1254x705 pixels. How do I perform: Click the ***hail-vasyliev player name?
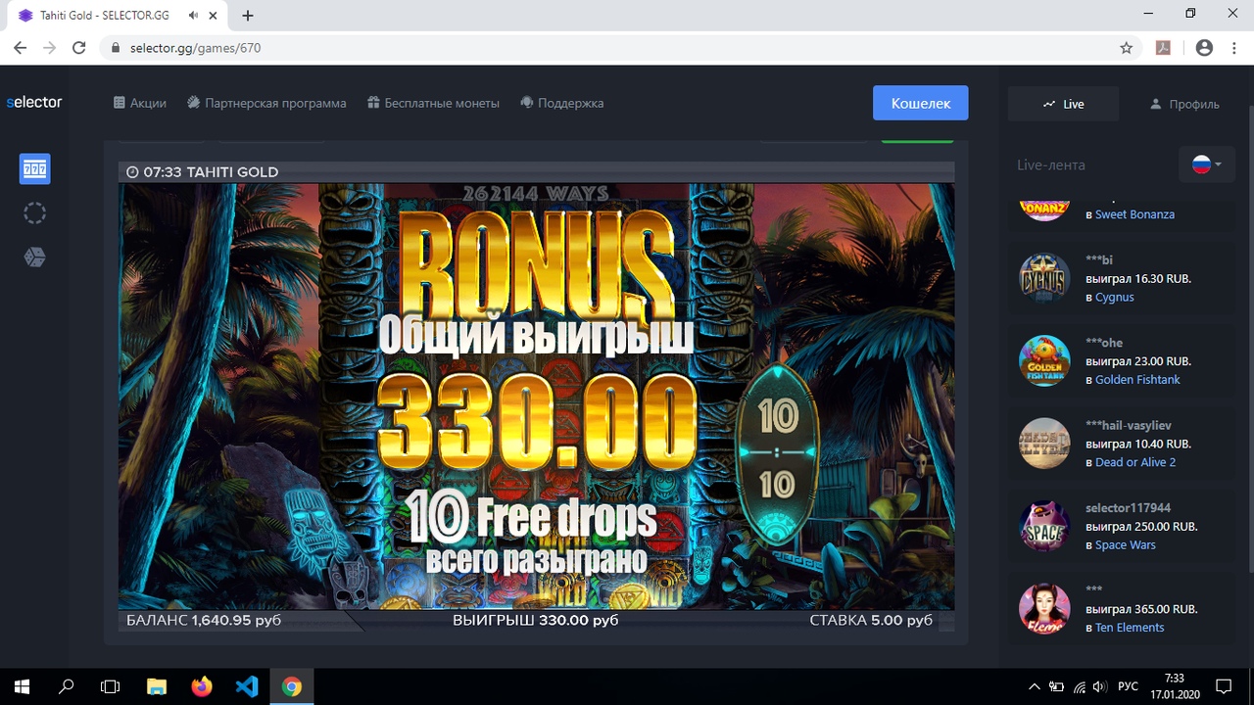(x=1128, y=425)
